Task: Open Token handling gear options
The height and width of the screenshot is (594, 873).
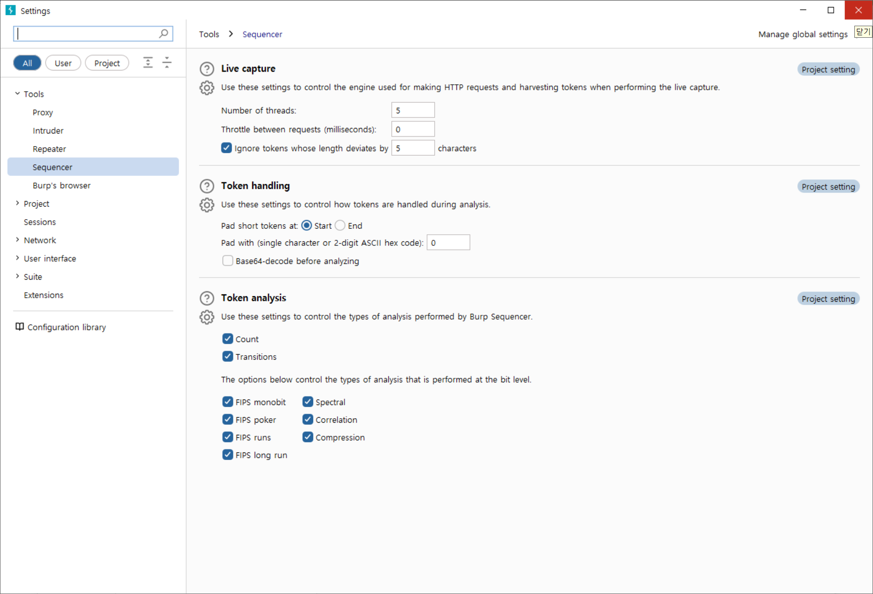Action: (207, 205)
